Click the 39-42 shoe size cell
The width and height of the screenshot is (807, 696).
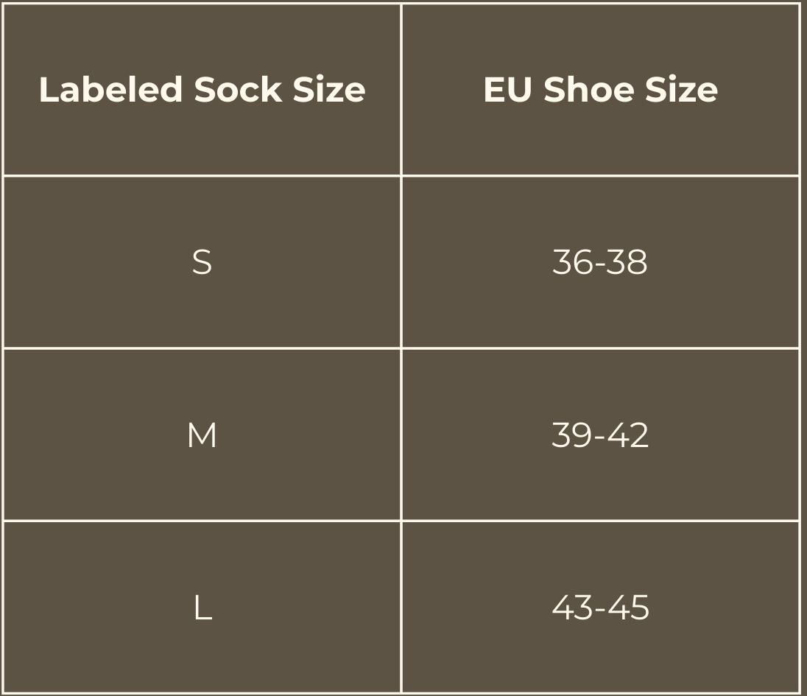pos(600,435)
